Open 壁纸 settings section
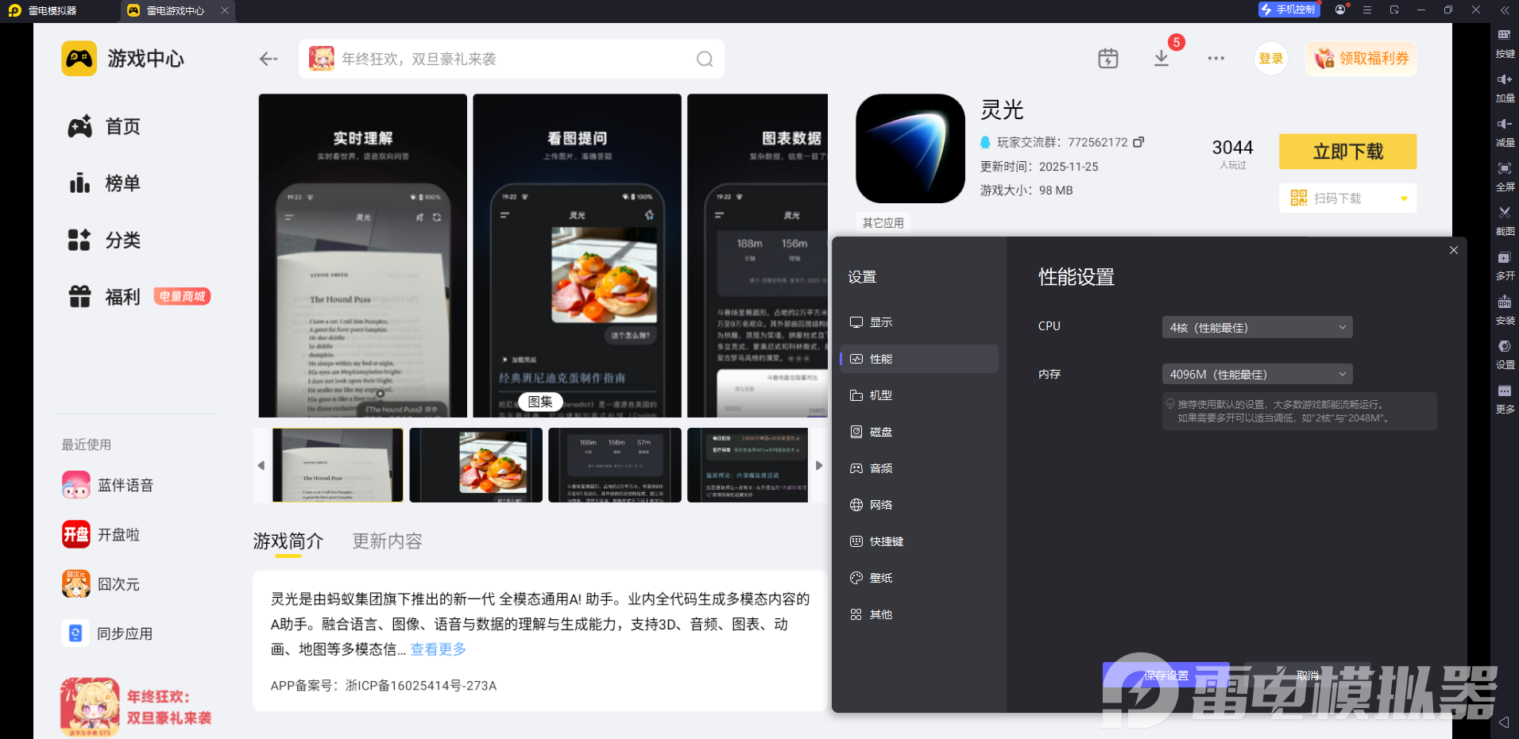Screen dimensions: 1519x739 tap(919, 578)
